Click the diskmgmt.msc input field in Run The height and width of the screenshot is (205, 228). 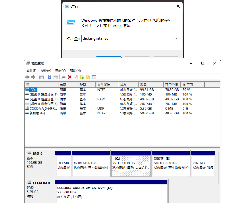pyautogui.click(x=130, y=39)
